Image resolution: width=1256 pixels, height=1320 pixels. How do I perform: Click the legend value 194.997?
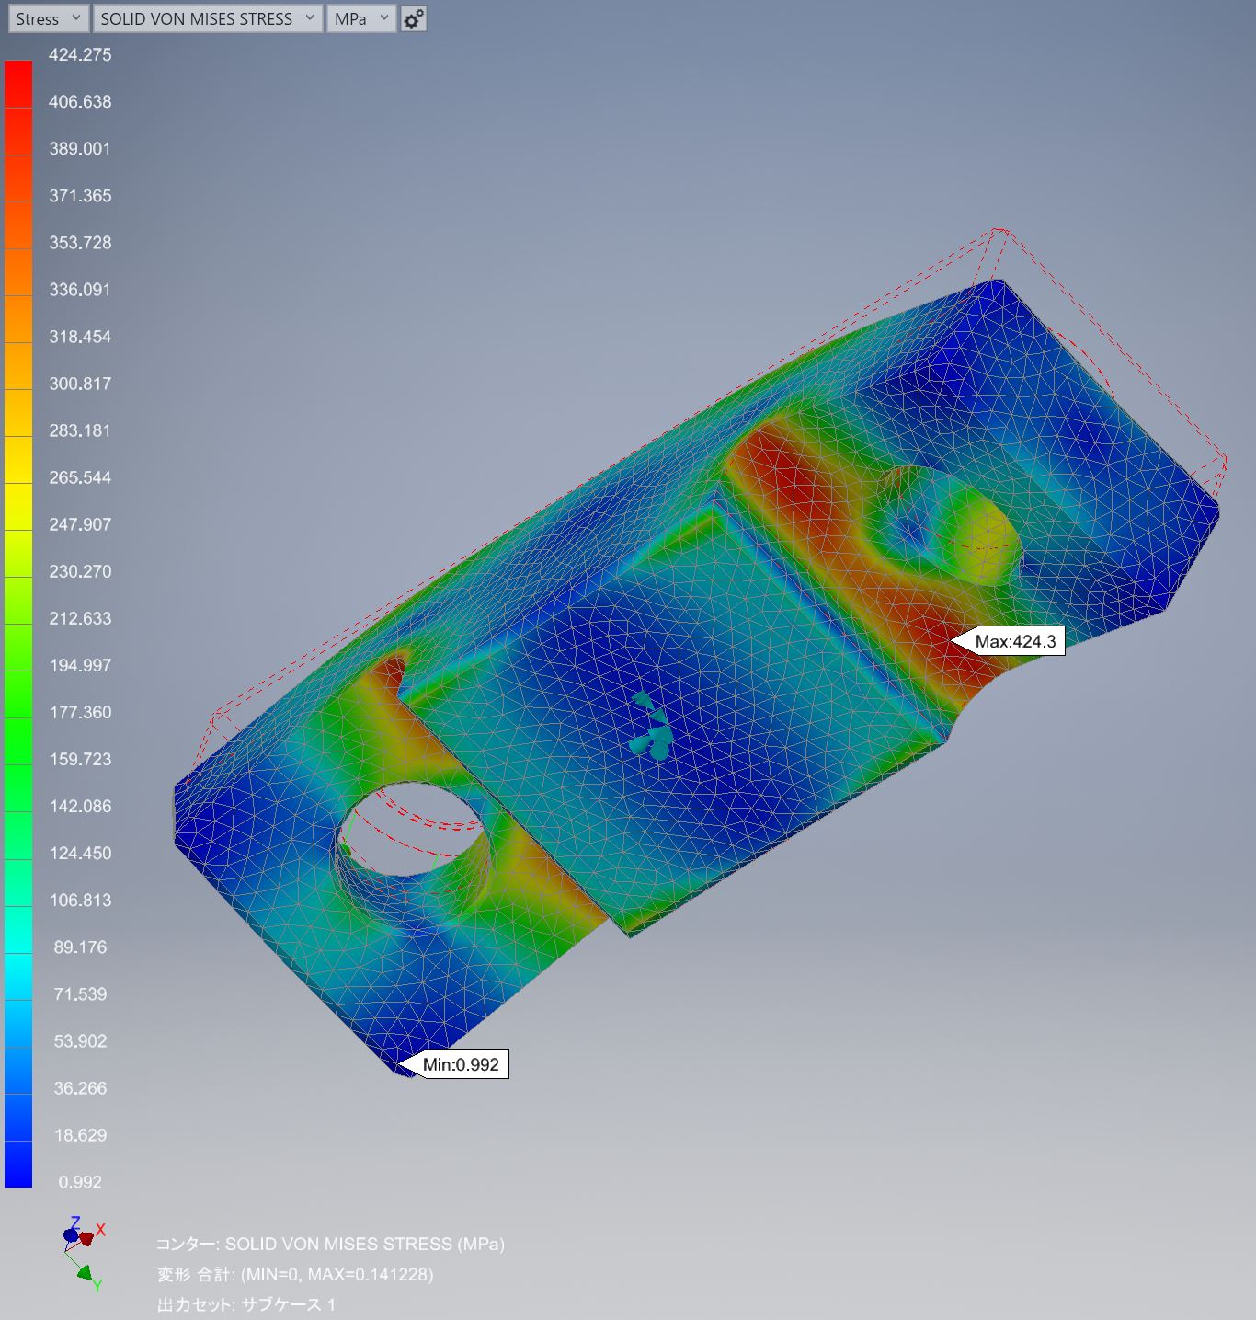(x=80, y=665)
